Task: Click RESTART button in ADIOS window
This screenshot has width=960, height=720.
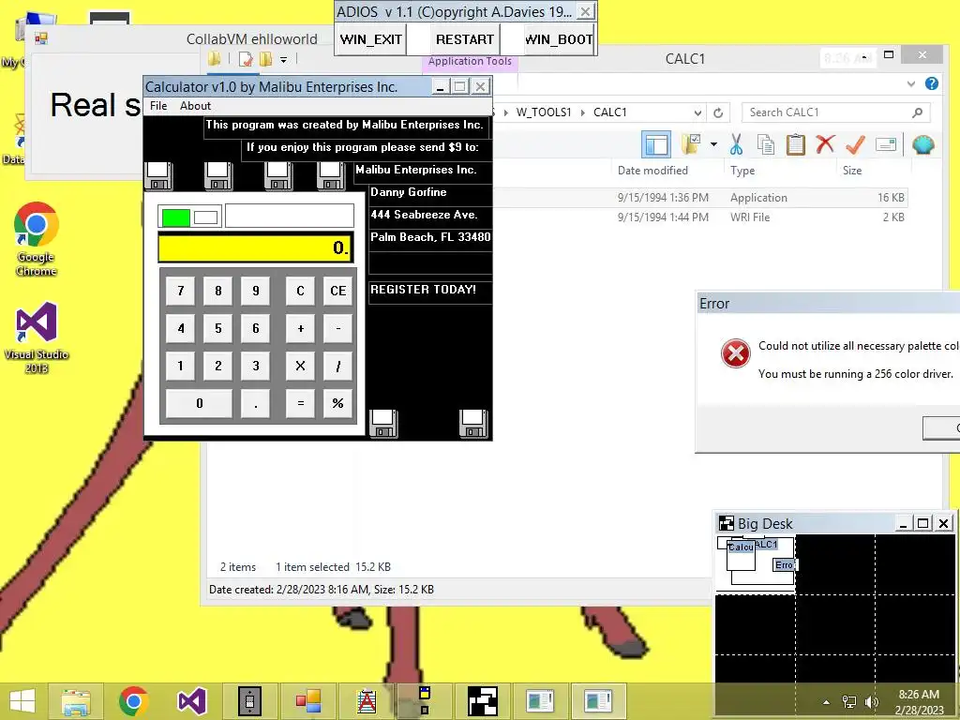Action: point(465,39)
